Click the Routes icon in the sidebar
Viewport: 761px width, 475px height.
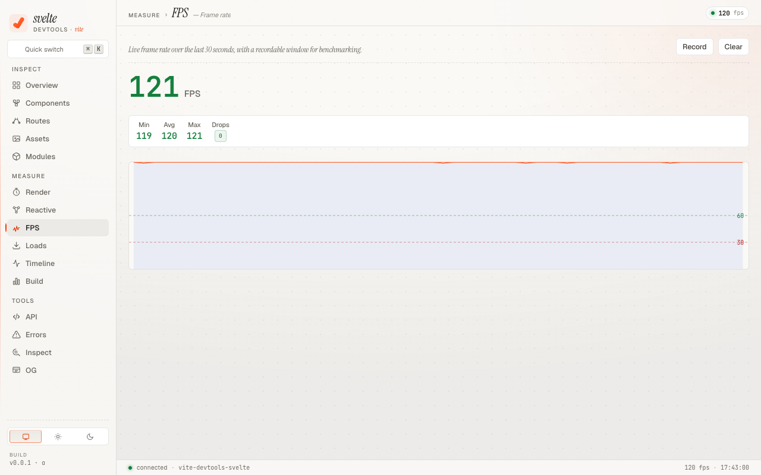17,121
